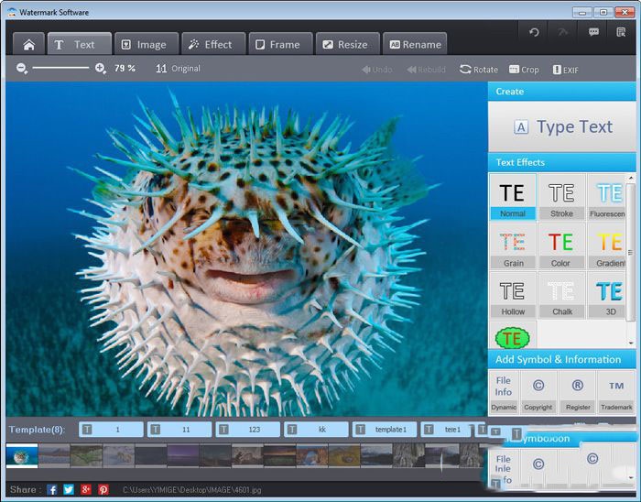Select the pufferfish thumbnail in filmstrip
The width and height of the screenshot is (641, 502).
tap(22, 456)
